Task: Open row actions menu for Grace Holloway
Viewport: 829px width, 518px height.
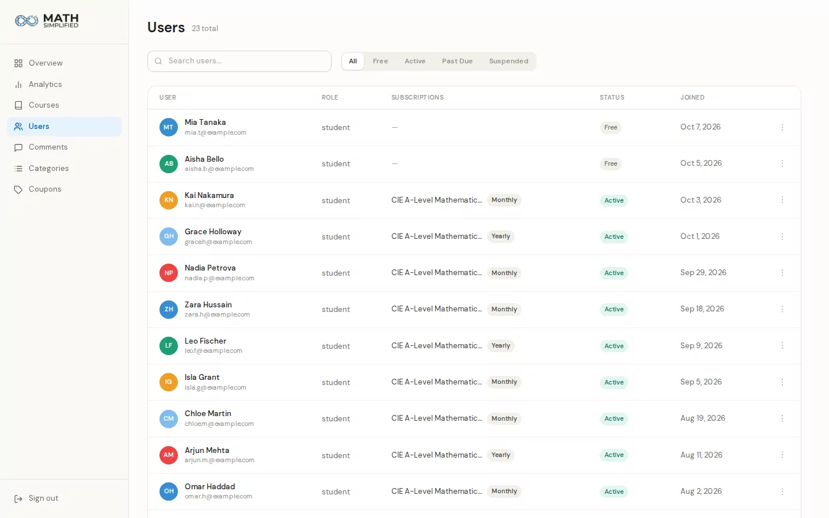Action: [x=782, y=237]
